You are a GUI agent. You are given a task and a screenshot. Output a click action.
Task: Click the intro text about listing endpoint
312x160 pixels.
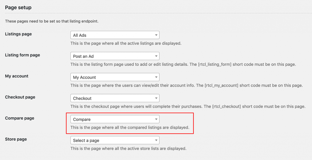52,21
